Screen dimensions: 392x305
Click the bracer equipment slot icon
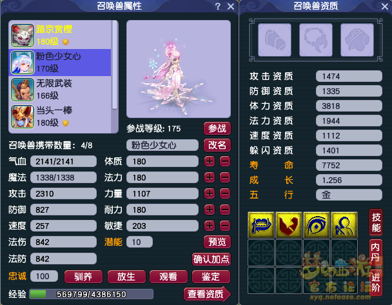pos(275,40)
